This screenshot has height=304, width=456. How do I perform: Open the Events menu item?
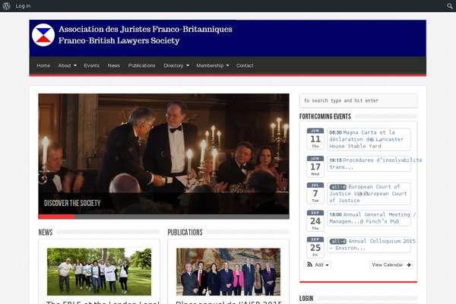click(92, 66)
